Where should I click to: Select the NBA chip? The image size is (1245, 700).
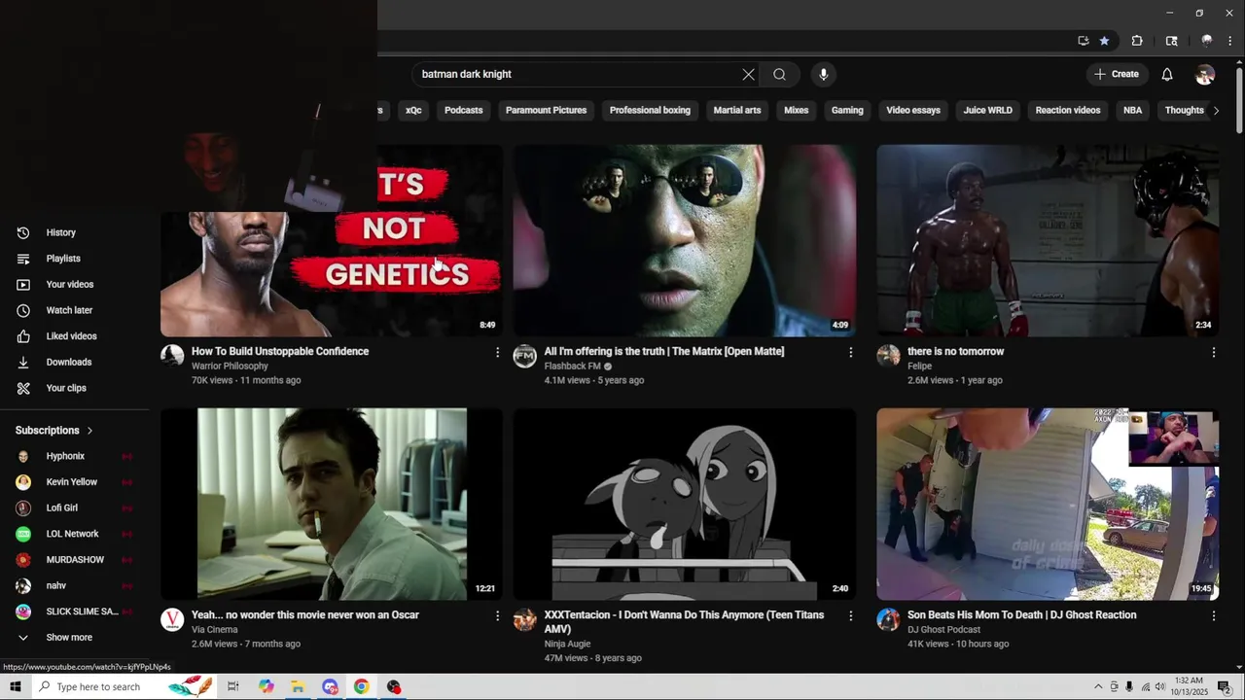(1133, 111)
